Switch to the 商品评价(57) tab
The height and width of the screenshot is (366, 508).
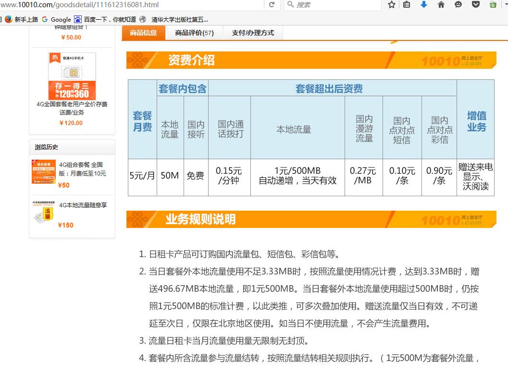tap(194, 33)
